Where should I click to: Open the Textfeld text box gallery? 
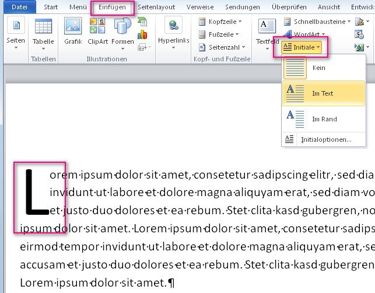(267, 33)
